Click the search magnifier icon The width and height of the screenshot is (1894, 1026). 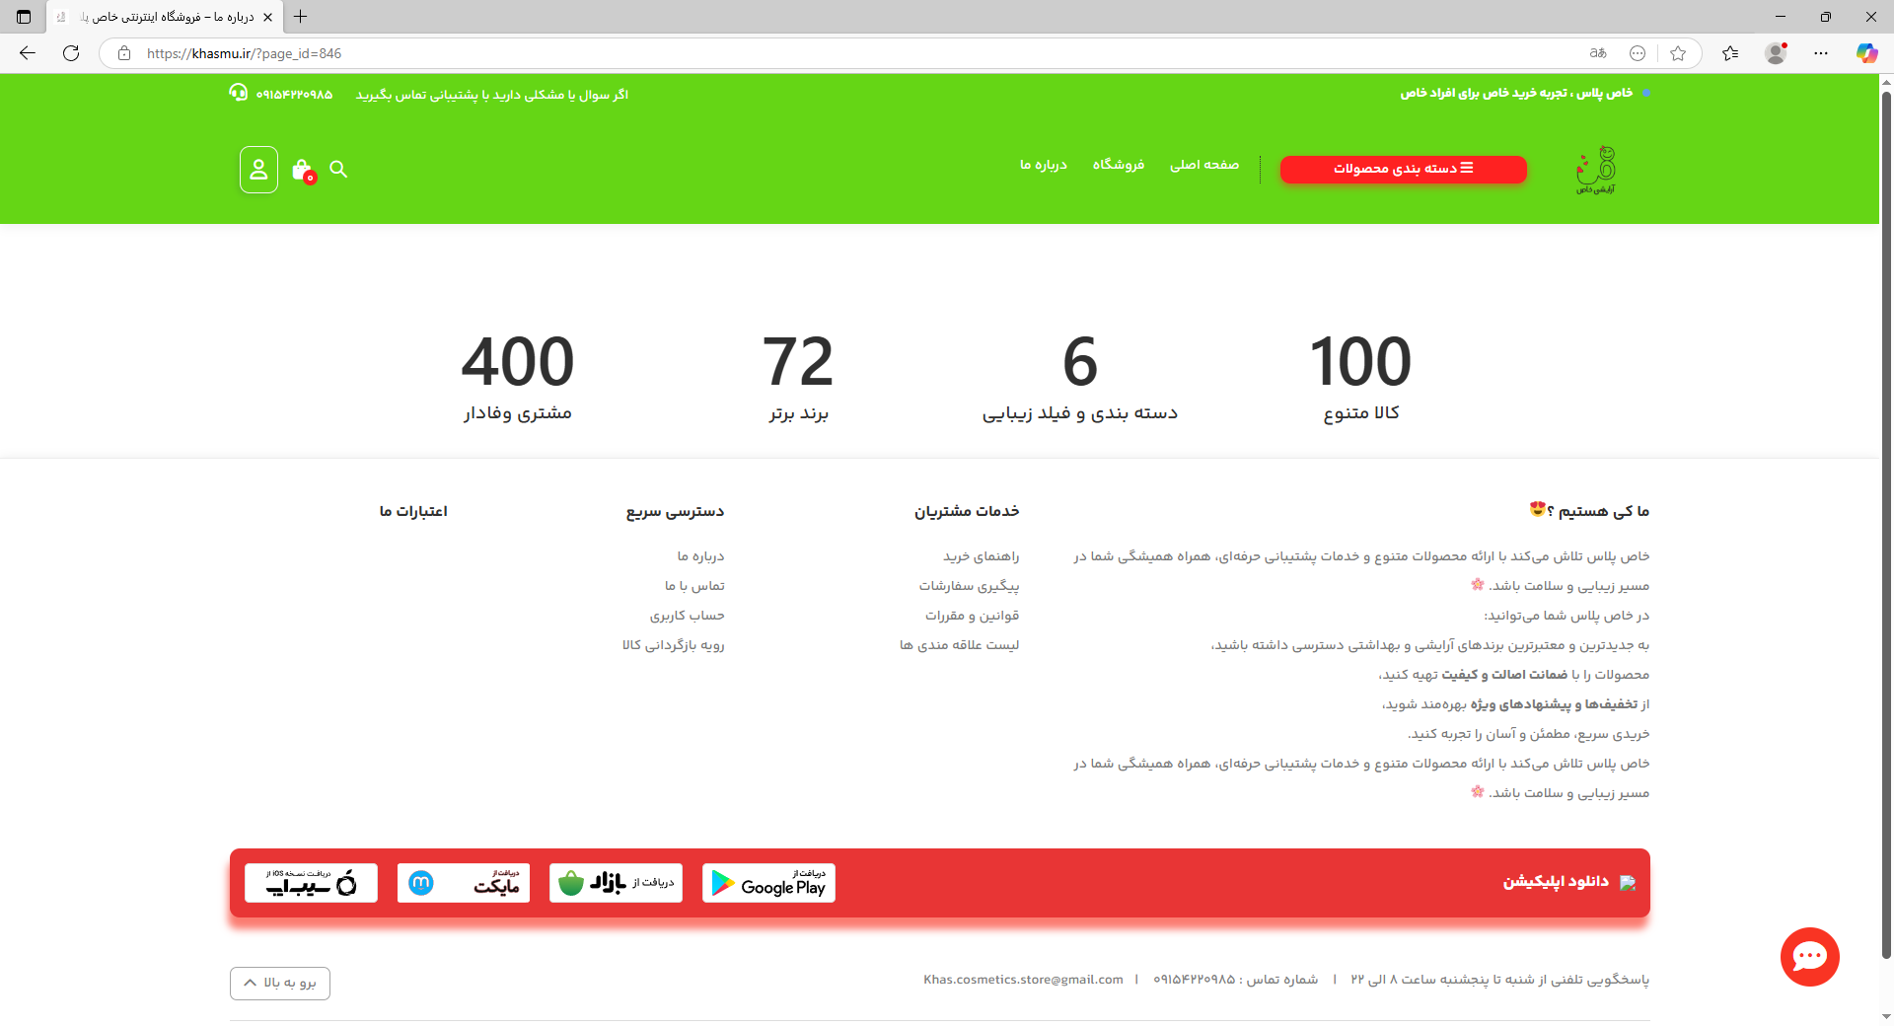pos(338,170)
